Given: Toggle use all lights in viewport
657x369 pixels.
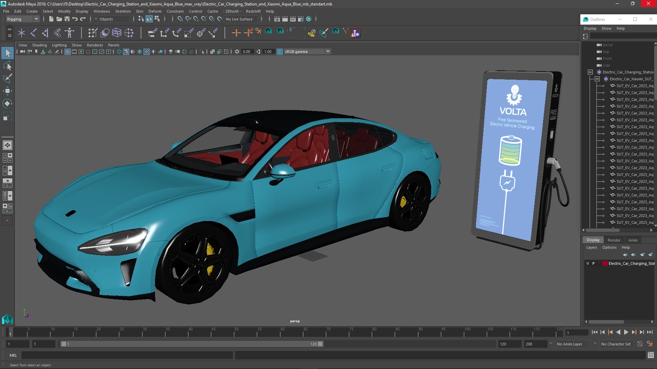Looking at the screenshot, I should coord(153,52).
